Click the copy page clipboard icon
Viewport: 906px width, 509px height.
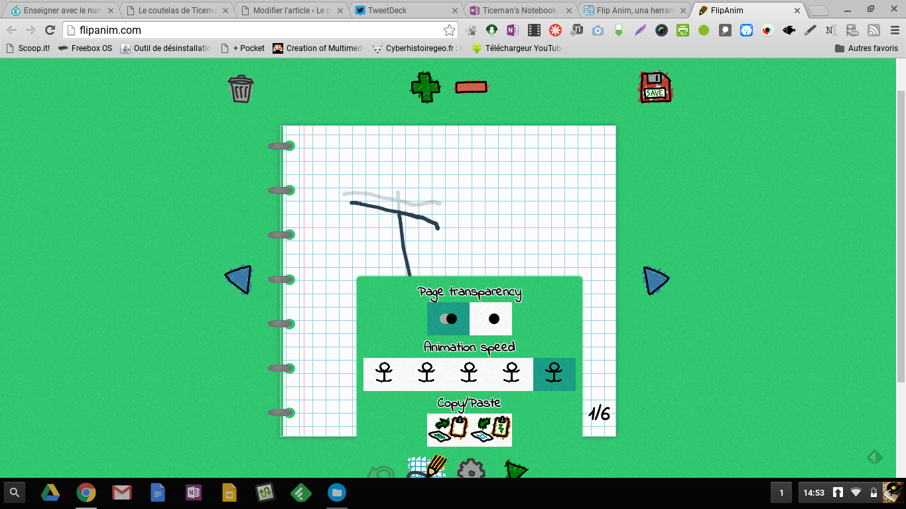tap(448, 430)
